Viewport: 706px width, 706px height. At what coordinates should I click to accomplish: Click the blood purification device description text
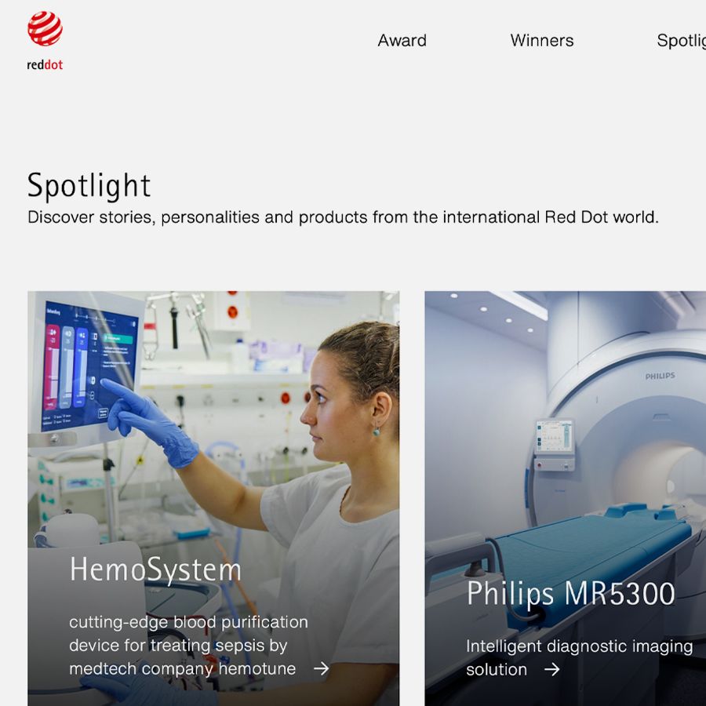coord(188,646)
